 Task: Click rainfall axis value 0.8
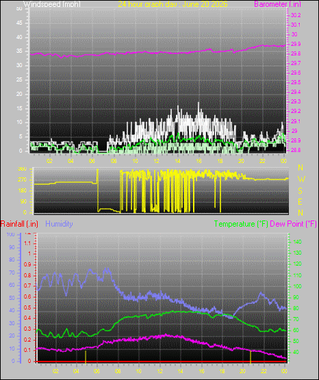[27, 275]
